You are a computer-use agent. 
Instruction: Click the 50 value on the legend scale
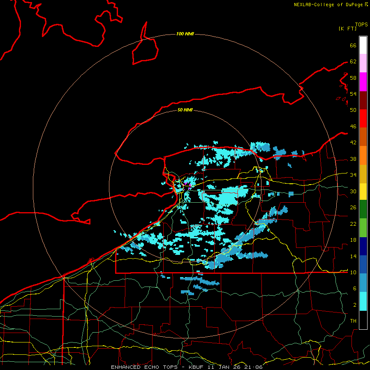point(353,110)
